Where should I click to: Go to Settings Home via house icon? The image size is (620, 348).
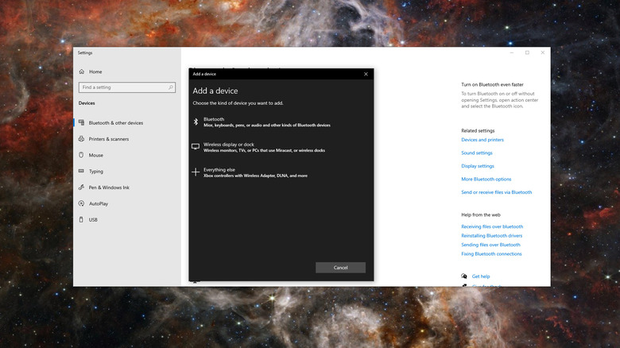[82, 72]
